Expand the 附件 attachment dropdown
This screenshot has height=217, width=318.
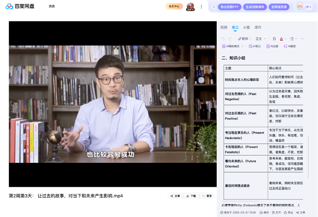point(244,39)
